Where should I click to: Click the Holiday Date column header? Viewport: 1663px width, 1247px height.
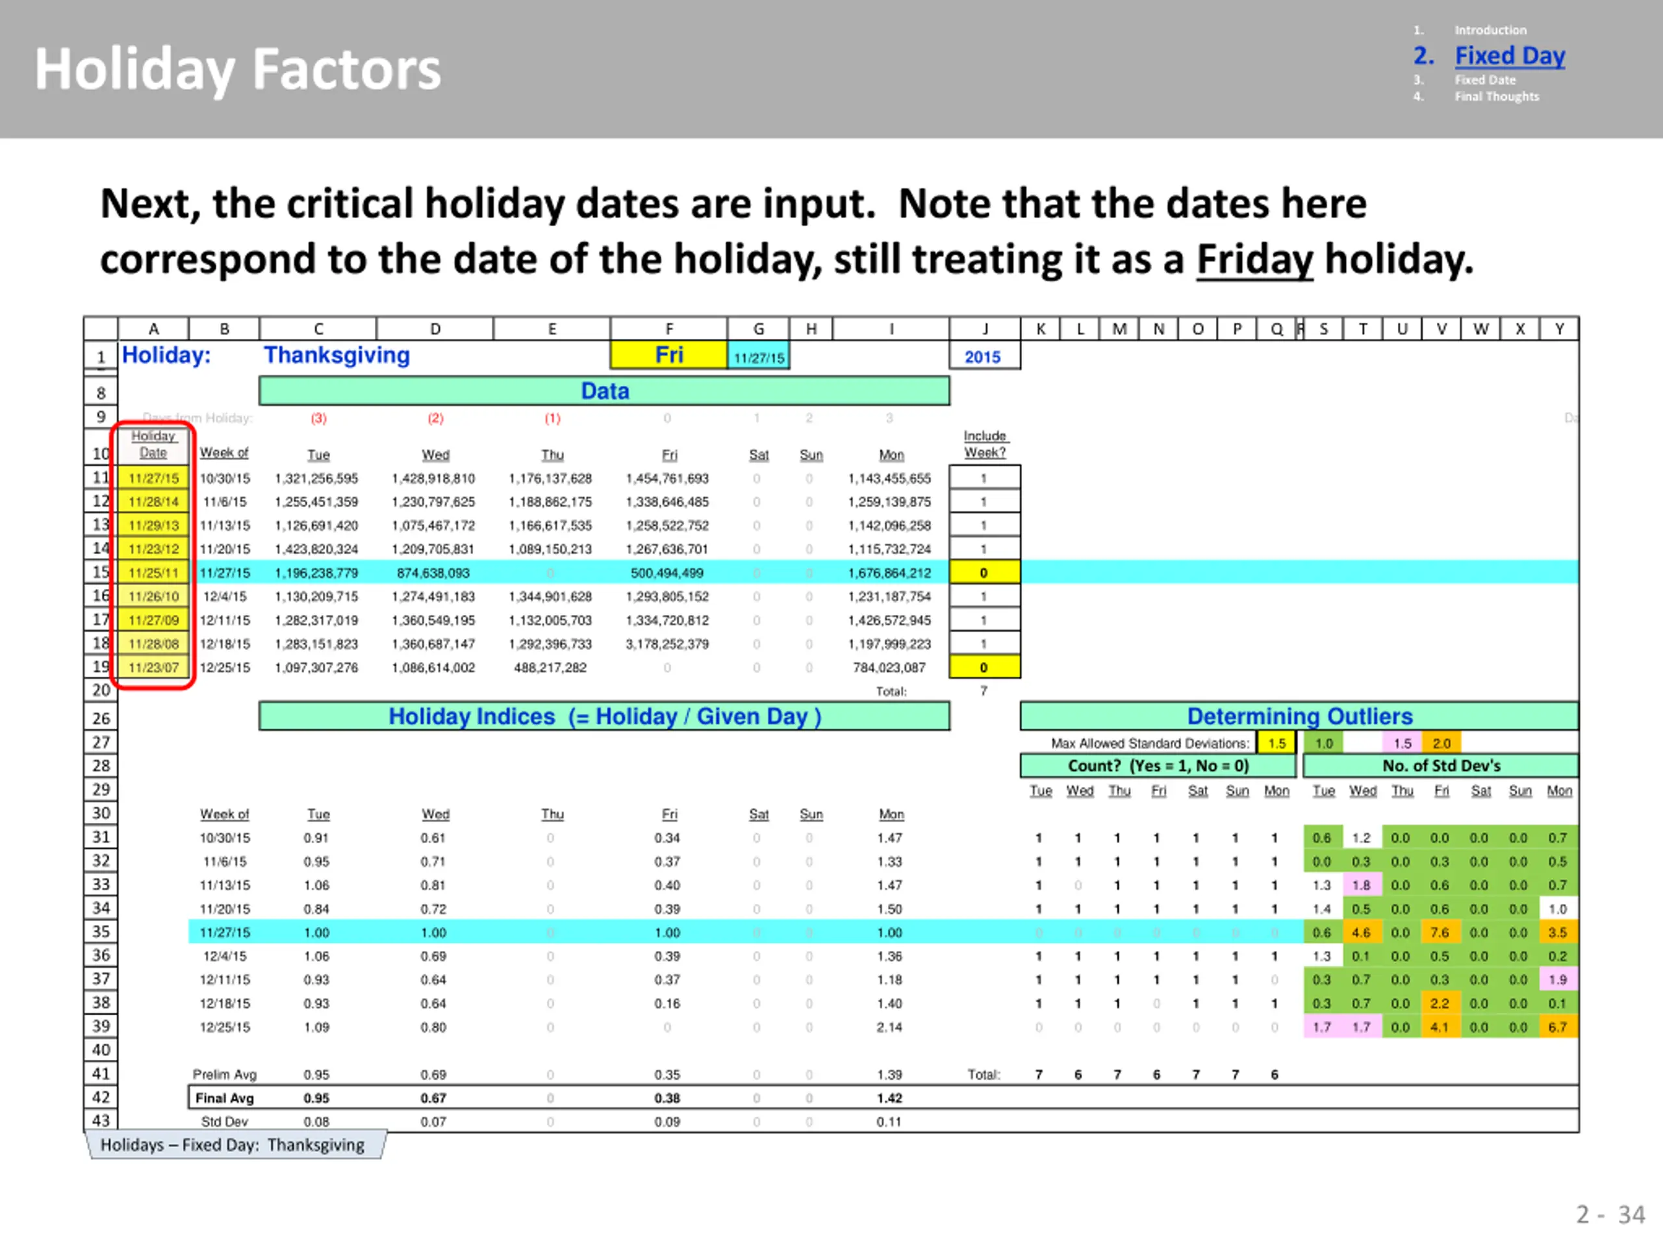[153, 444]
